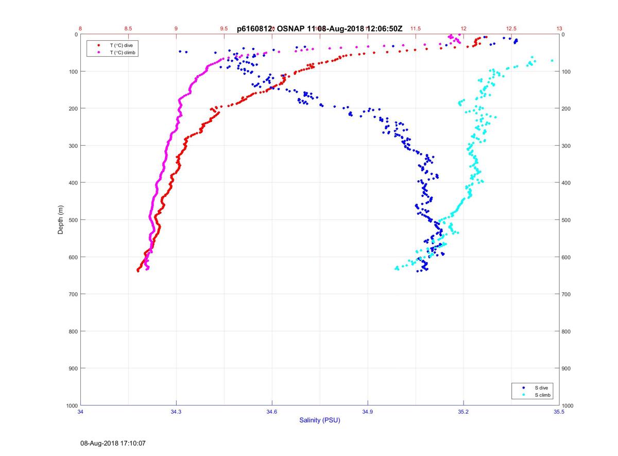Click '600' on the left depth axis
The height and width of the screenshot is (456, 618).
(x=73, y=257)
